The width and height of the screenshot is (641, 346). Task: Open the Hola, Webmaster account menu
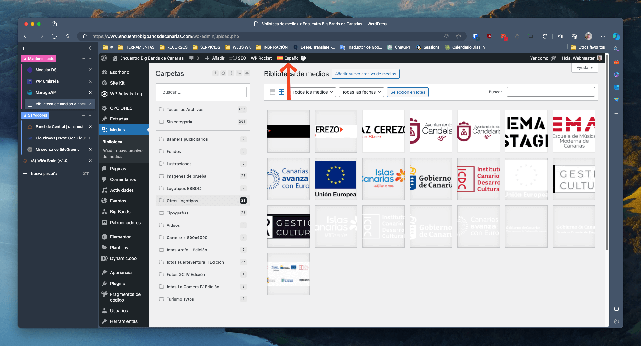[582, 58]
